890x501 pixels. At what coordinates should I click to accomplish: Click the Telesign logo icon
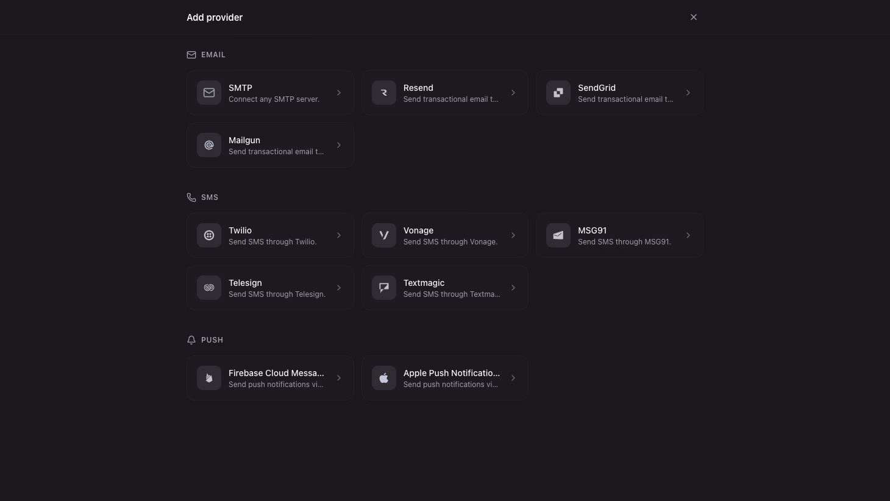[209, 288]
